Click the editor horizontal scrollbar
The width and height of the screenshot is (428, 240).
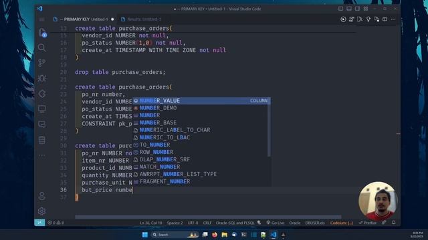[x=208, y=217]
